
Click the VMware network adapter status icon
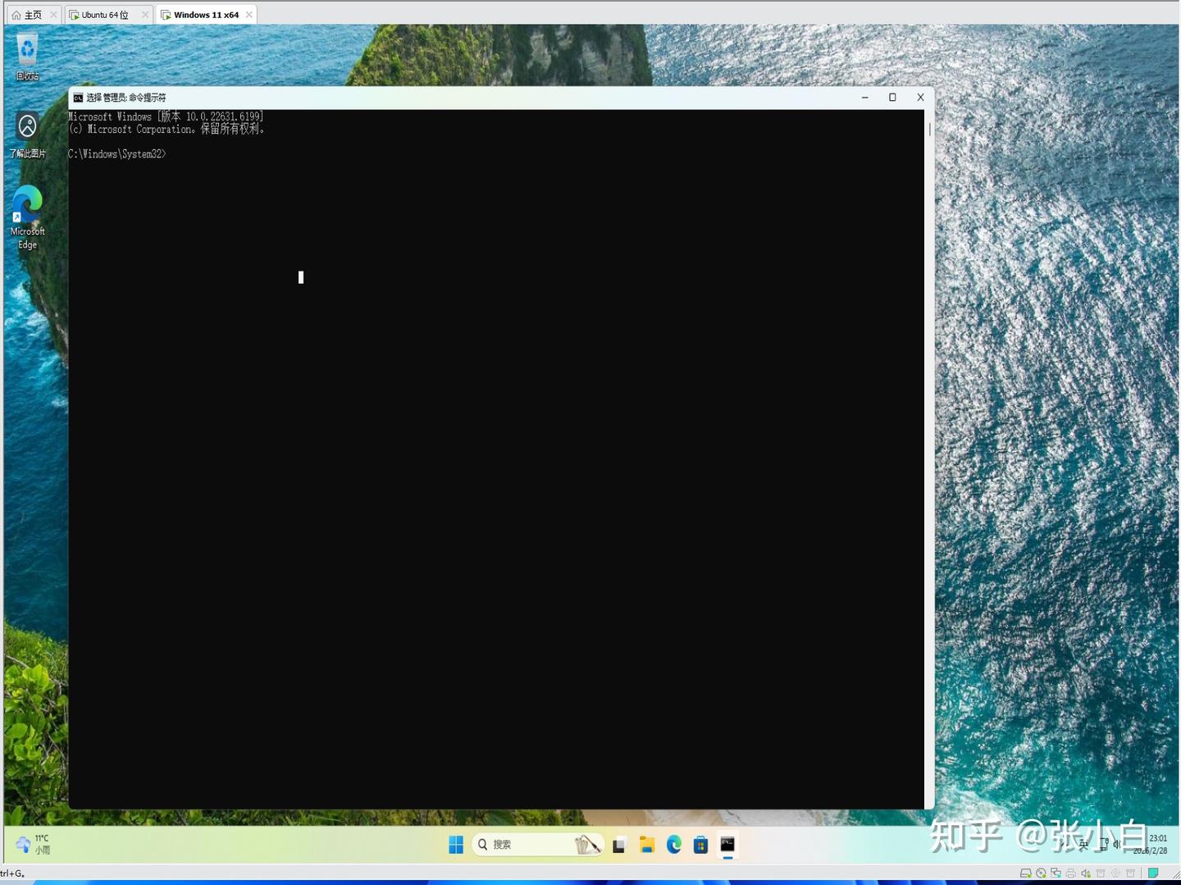coord(1056,874)
